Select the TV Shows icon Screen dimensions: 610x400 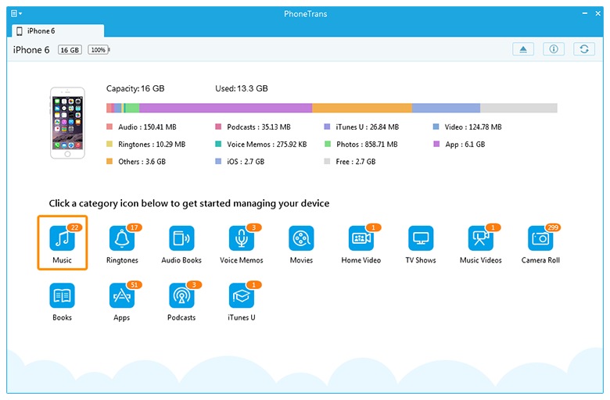421,238
